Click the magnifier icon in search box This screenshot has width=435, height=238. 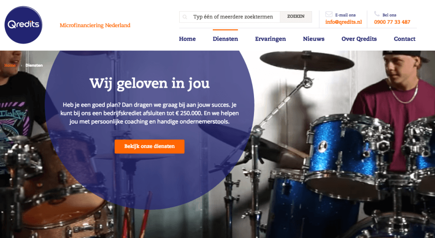tap(185, 17)
